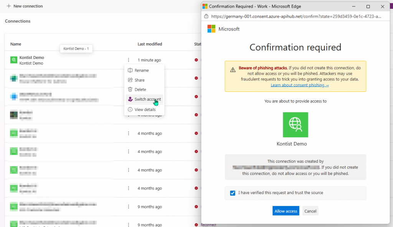Image resolution: width=393 pixels, height=227 pixels.
Task: Choose Delete from the context menu
Action: coord(140,90)
